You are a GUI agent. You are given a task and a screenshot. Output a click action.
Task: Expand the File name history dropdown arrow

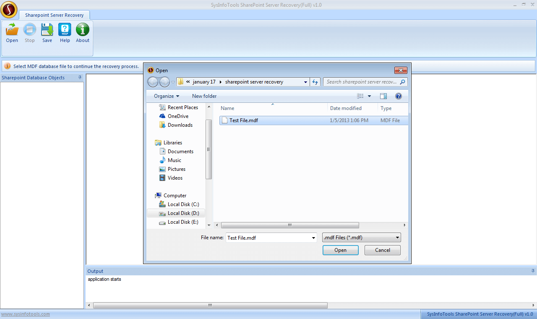pos(313,238)
